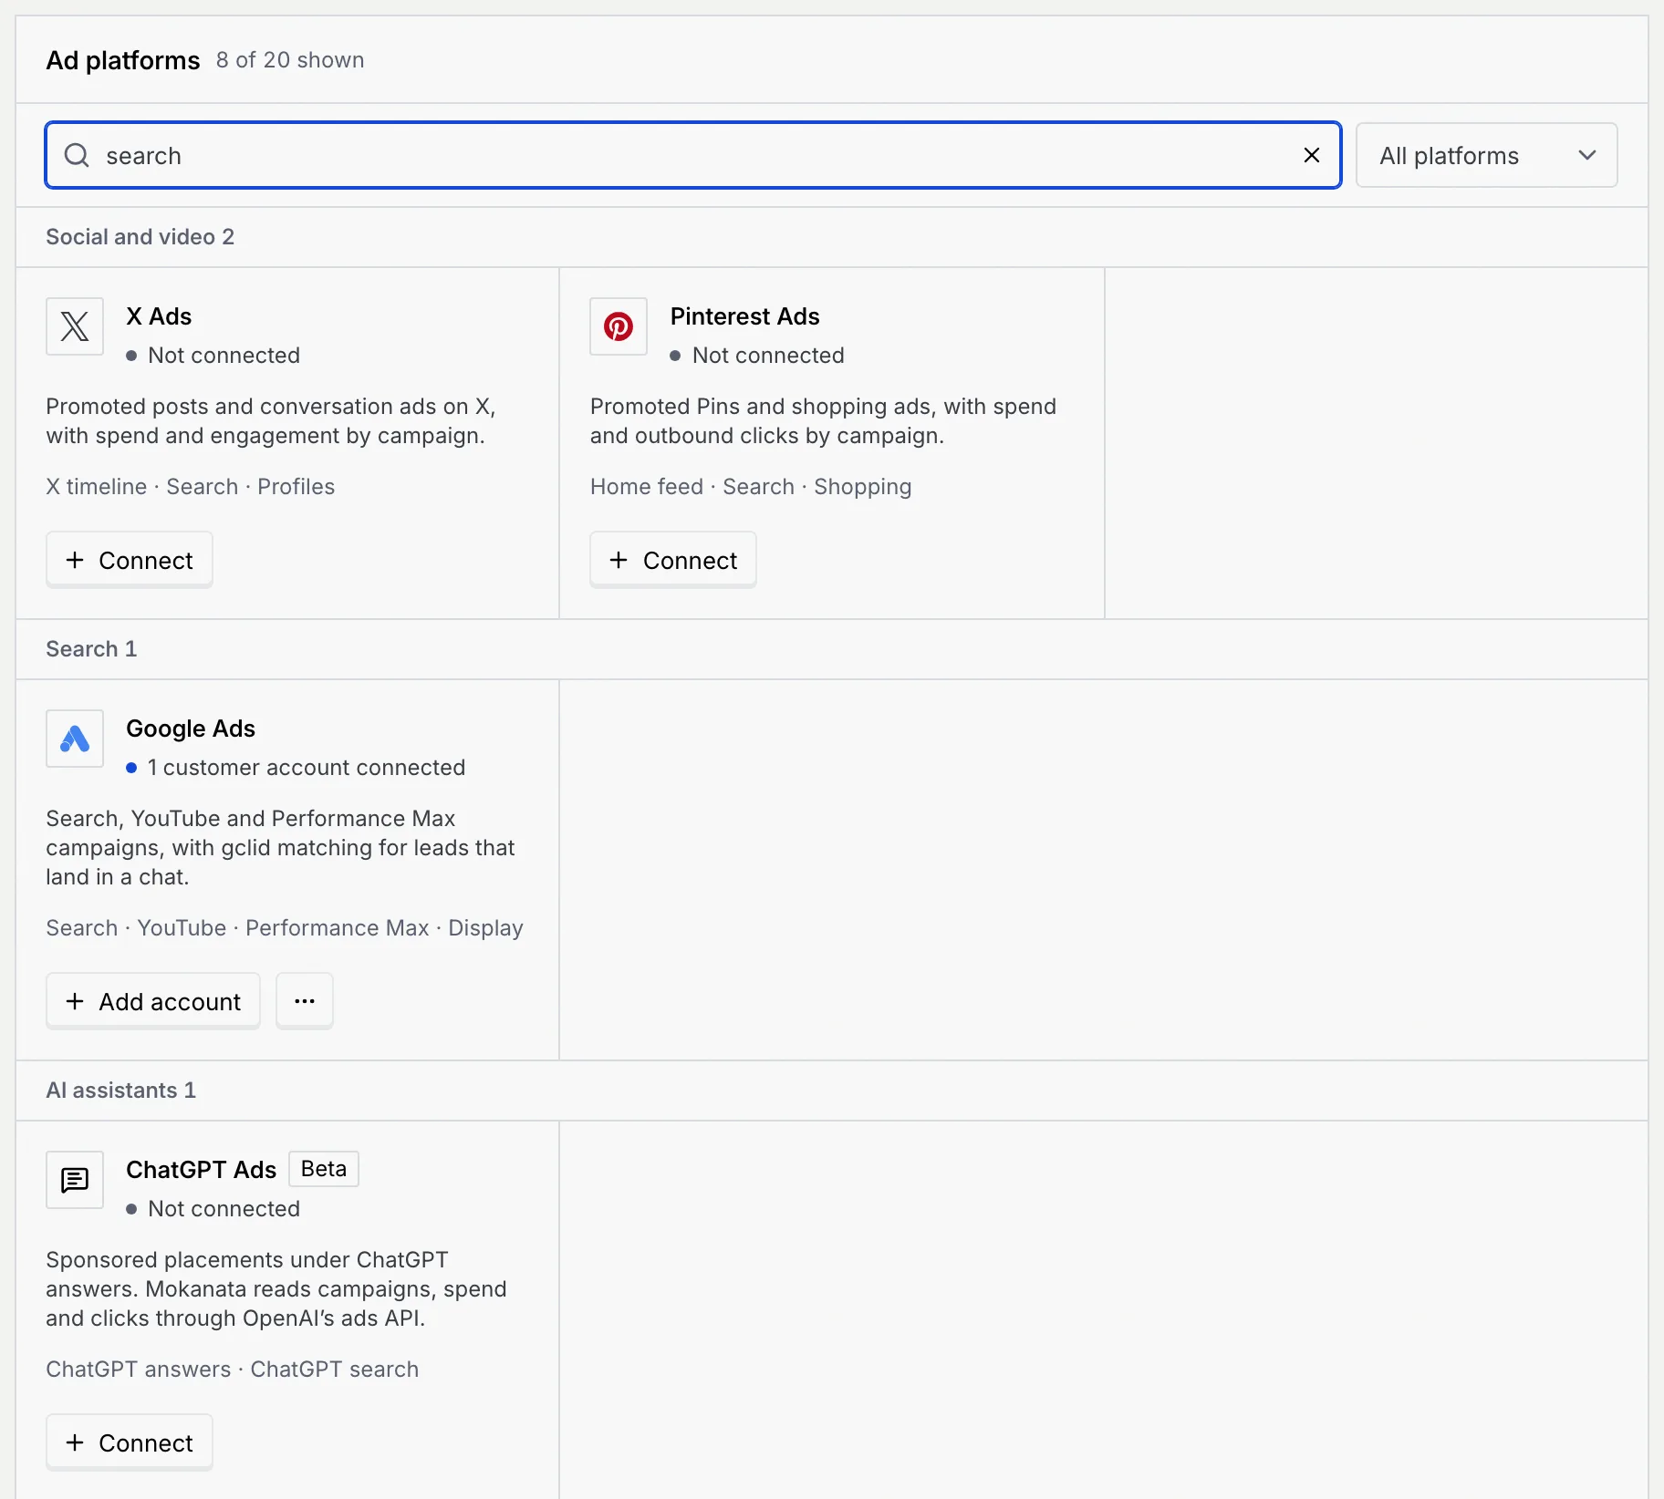Clear the search field with the X icon
Screen dimensions: 1664x1499
click(1312, 155)
